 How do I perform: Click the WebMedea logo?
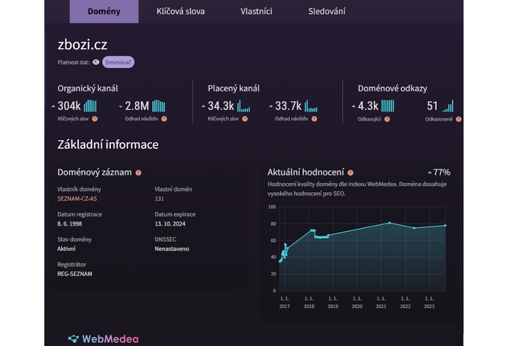point(103,338)
